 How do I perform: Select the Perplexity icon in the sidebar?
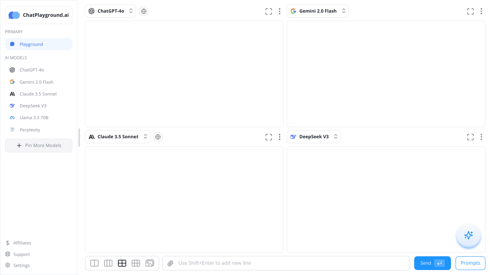[x=12, y=129]
